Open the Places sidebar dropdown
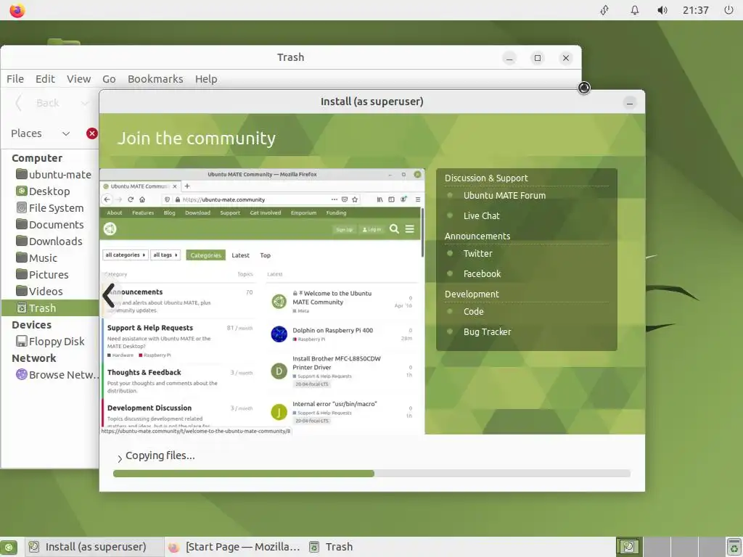 41,133
